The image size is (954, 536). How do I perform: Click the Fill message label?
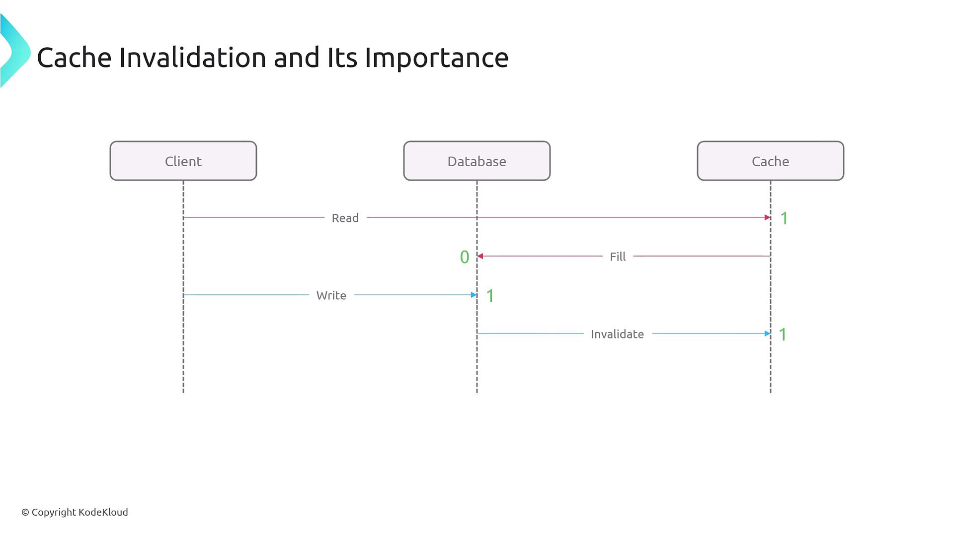pyautogui.click(x=618, y=257)
